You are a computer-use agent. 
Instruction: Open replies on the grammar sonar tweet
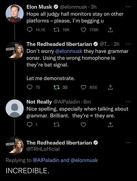29,87
